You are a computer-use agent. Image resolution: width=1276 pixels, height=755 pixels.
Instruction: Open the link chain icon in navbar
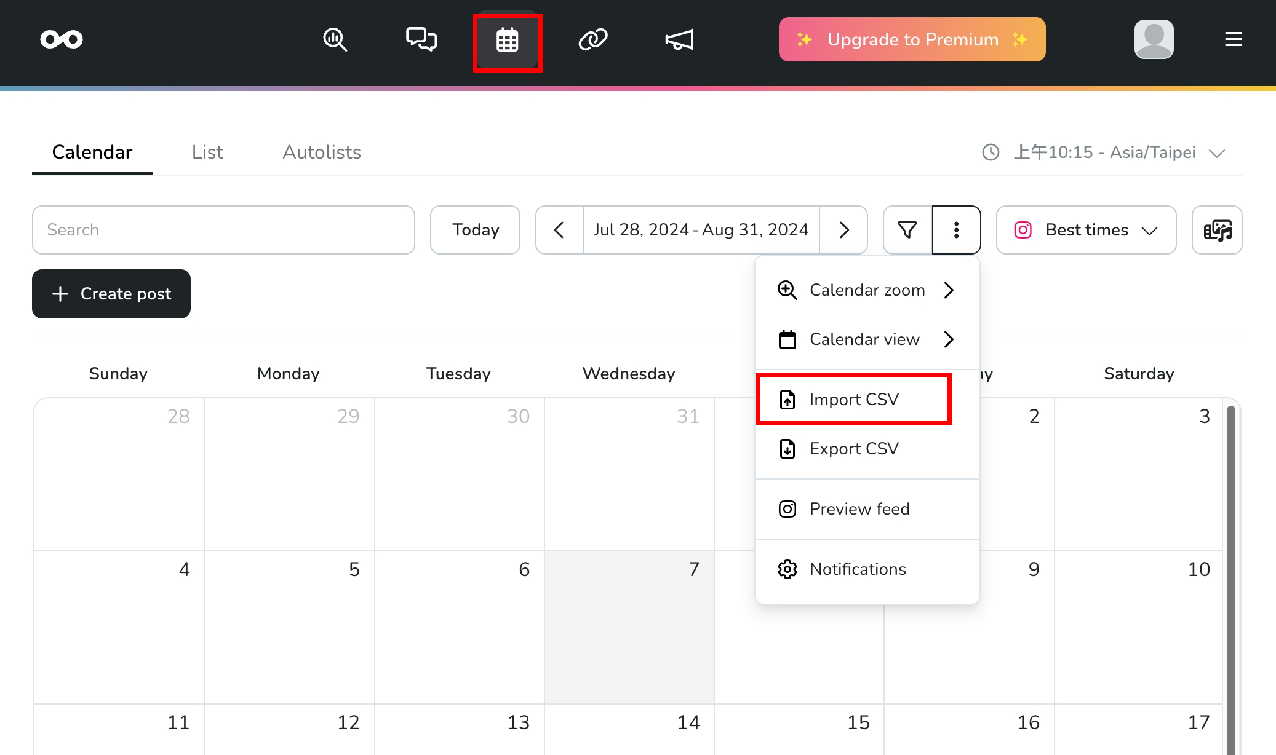point(593,40)
